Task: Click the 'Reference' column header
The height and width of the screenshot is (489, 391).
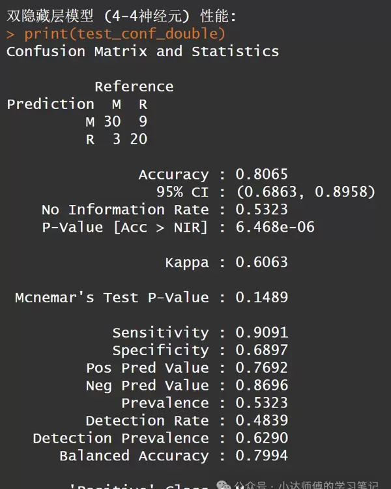Action: [134, 86]
